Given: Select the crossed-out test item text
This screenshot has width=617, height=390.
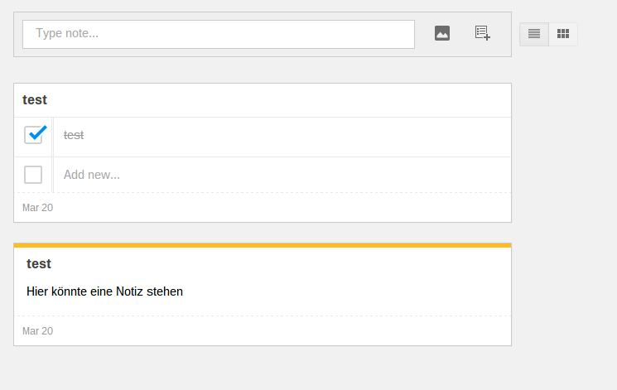Looking at the screenshot, I should click(74, 135).
